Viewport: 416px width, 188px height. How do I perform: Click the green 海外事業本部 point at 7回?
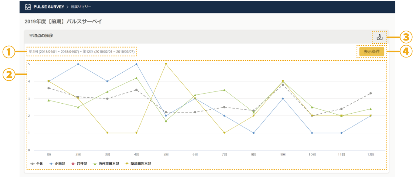[x=224, y=90]
